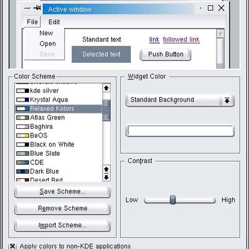Choose Open from the File menu
Viewport: 249px width, 249px height.
click(x=47, y=44)
